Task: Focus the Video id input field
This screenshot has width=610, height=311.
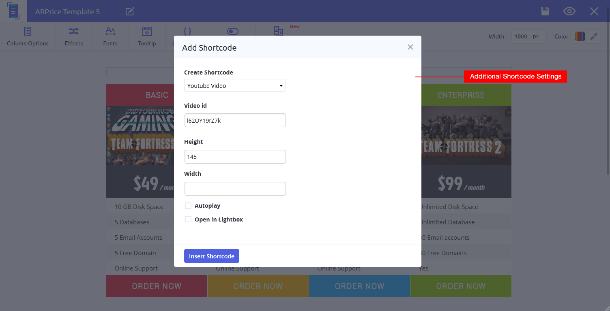Action: [235, 120]
